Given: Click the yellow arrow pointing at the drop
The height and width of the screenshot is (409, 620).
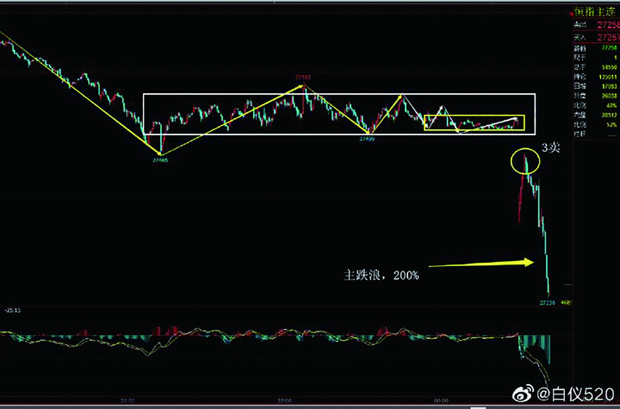Looking at the screenshot, I should [481, 264].
